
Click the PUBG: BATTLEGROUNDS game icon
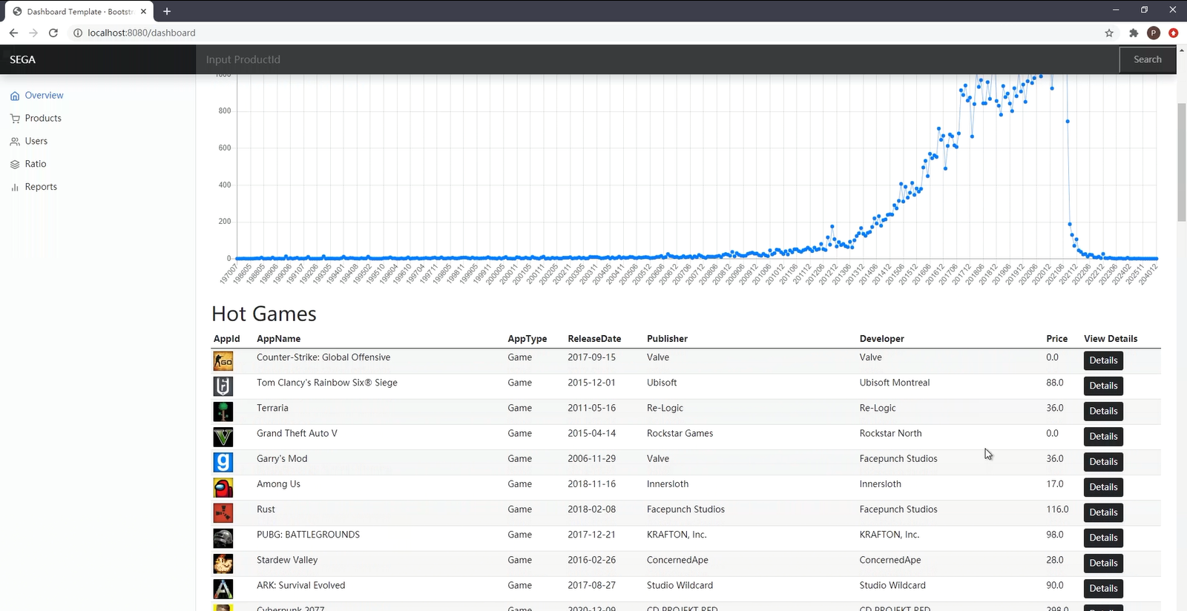click(x=223, y=538)
